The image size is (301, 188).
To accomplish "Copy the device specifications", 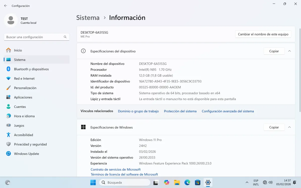I will pyautogui.click(x=274, y=51).
